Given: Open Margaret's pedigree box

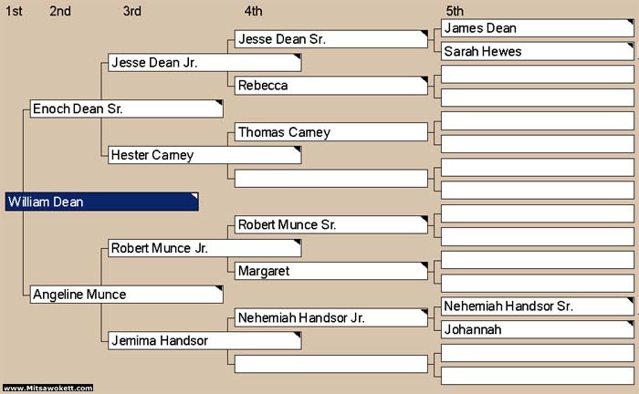Looking at the screenshot, I should coord(331,271).
